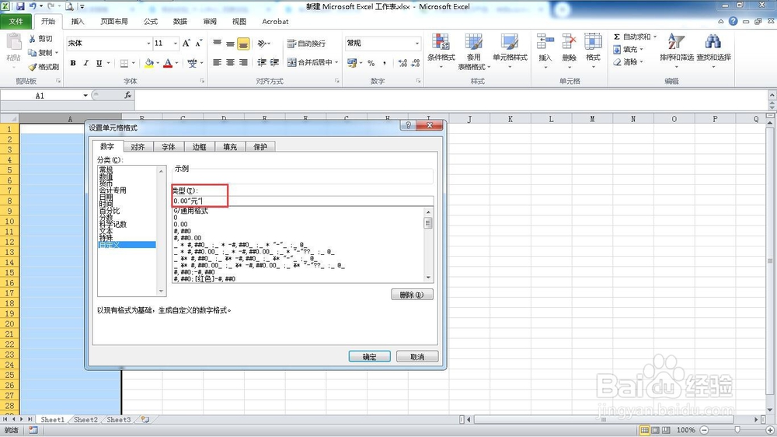Toggle center text horizontally button
The image size is (777, 437).
click(x=231, y=62)
